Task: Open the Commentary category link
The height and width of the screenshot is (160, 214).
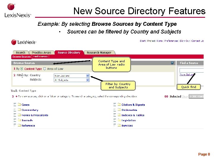Action: [x=30, y=110]
